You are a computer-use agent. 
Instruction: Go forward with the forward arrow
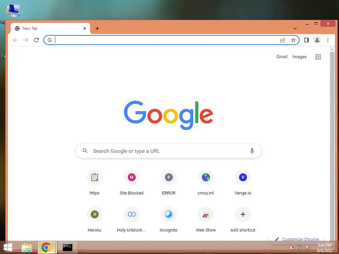click(x=26, y=40)
